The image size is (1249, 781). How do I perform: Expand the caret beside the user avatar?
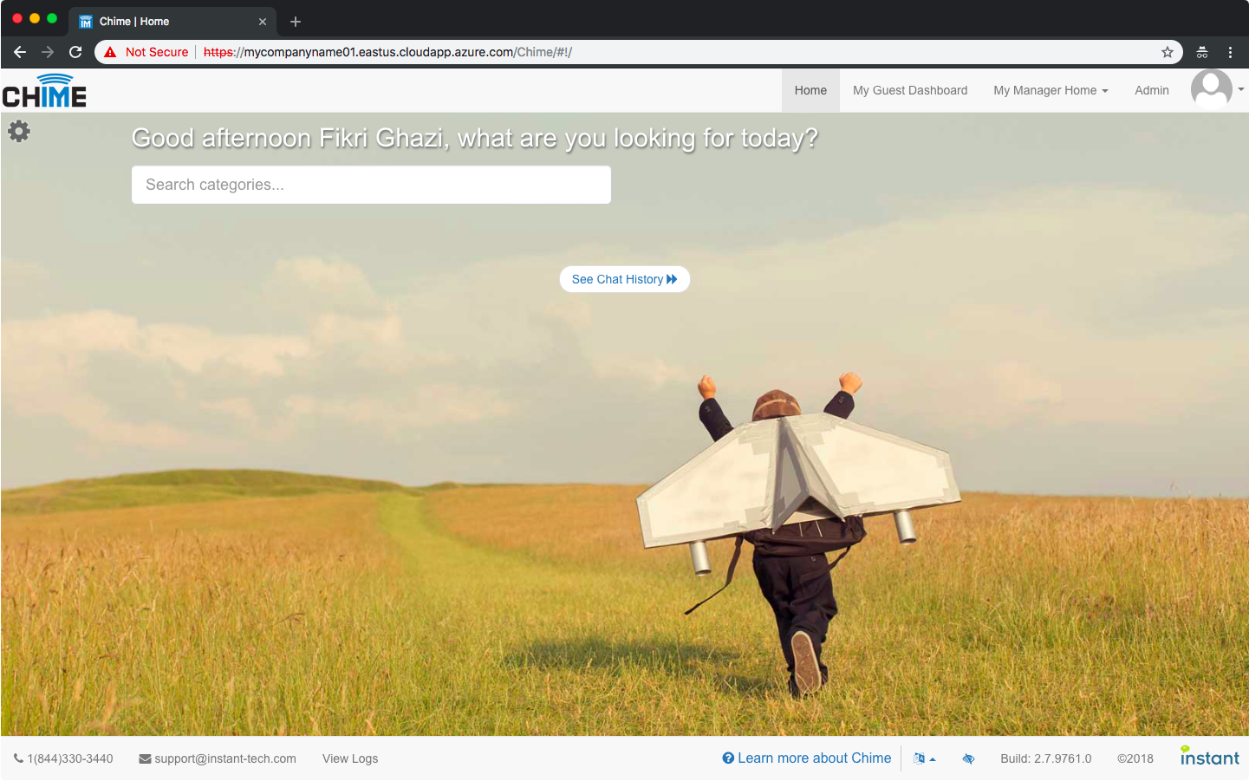1241,89
